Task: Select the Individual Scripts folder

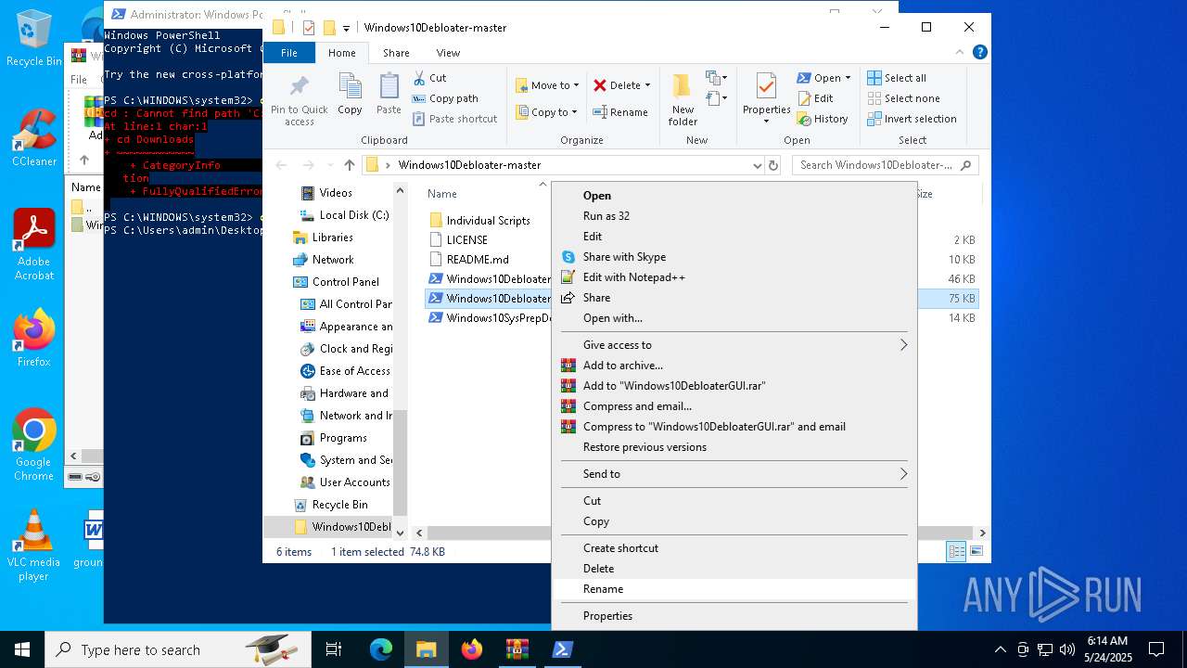Action: tap(488, 221)
